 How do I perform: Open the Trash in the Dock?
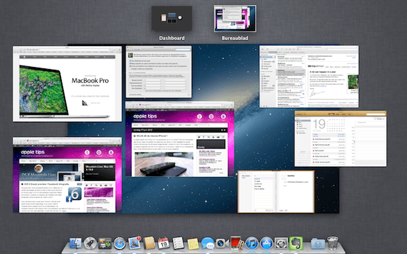332,243
